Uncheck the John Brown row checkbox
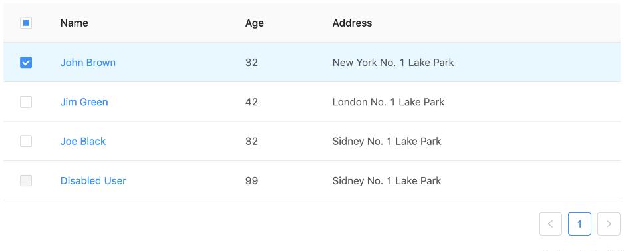This screenshot has width=624, height=251. (26, 63)
